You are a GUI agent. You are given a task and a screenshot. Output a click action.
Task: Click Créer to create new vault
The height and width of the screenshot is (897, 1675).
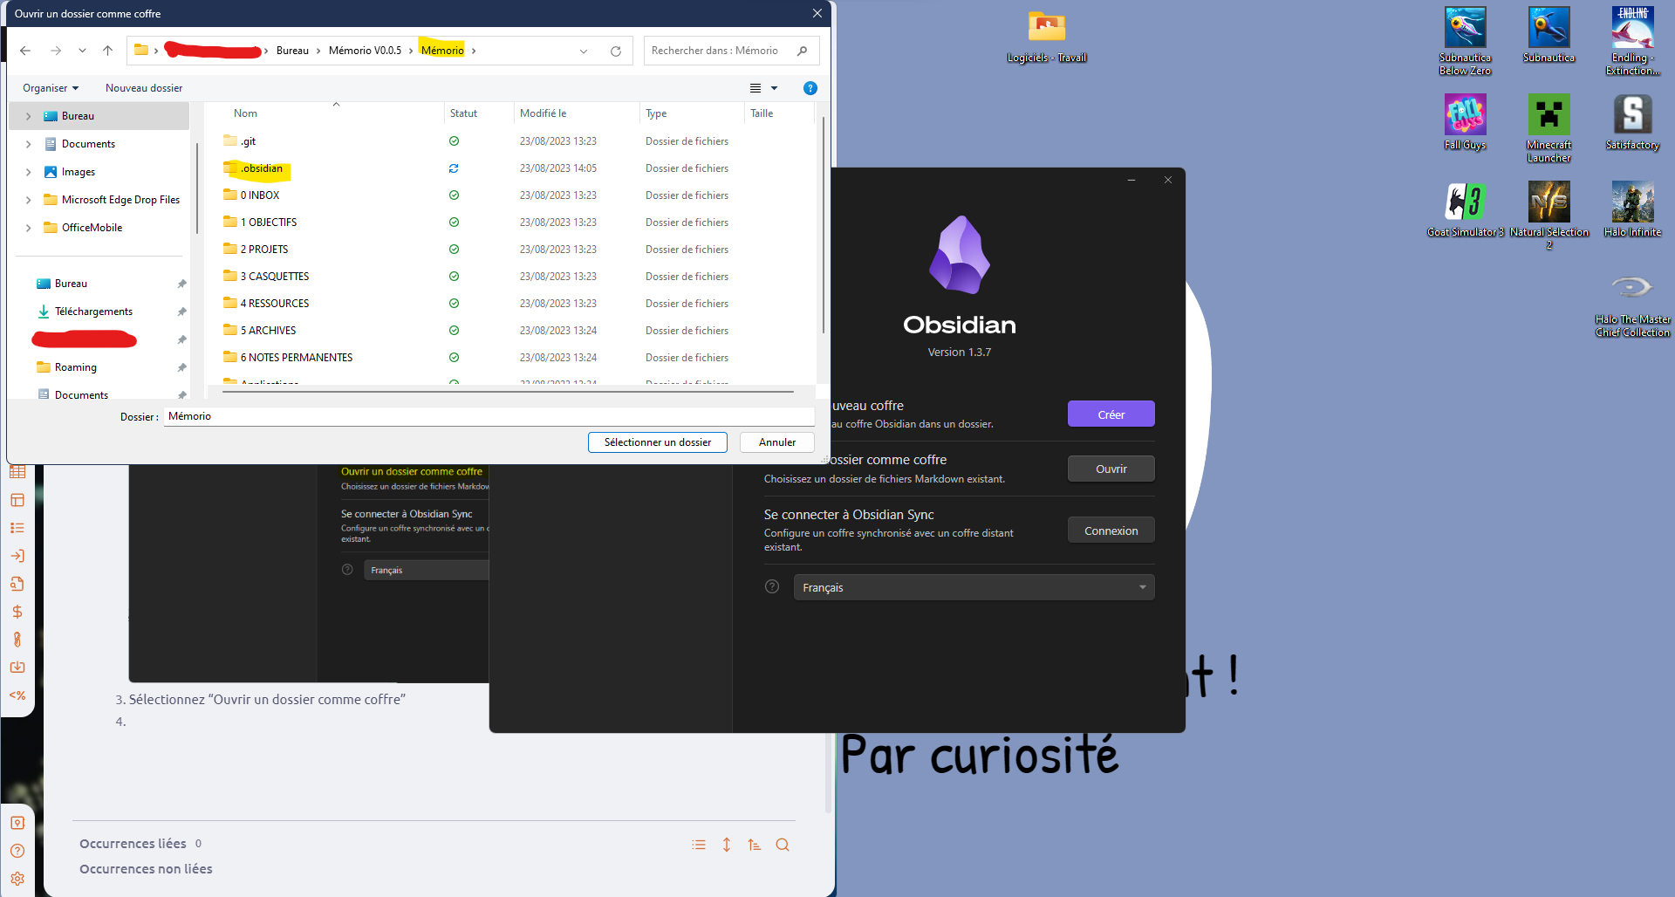(x=1111, y=414)
